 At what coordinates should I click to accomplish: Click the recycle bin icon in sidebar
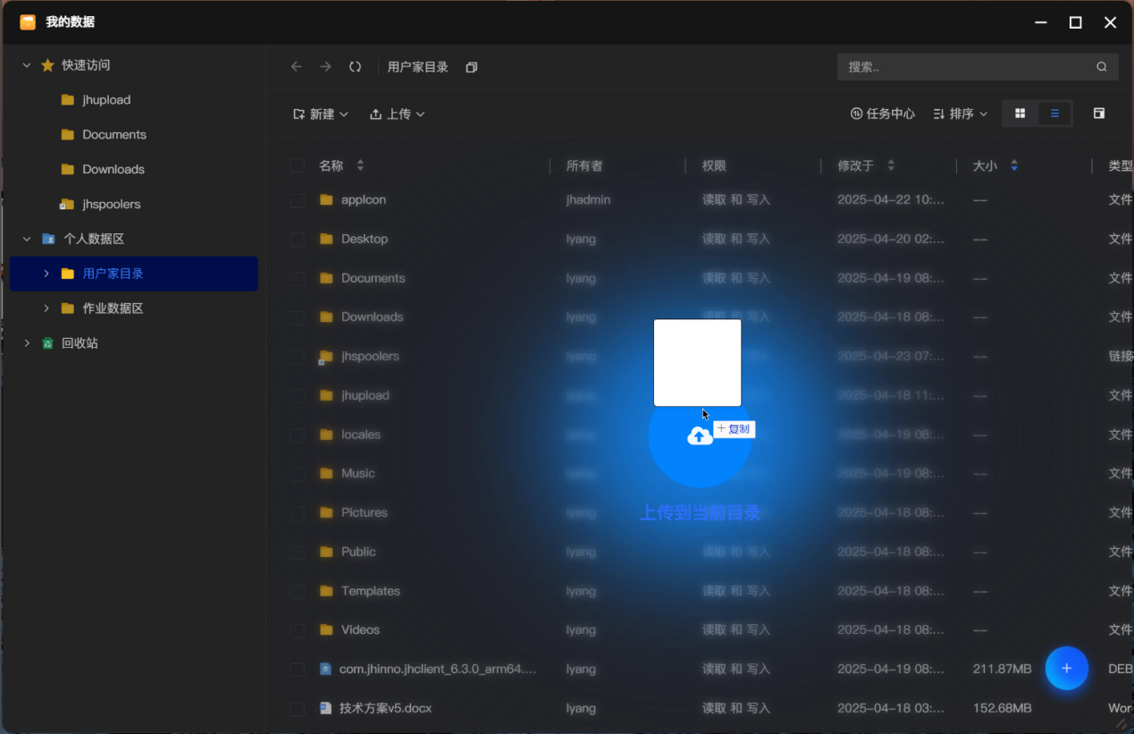pyautogui.click(x=47, y=343)
